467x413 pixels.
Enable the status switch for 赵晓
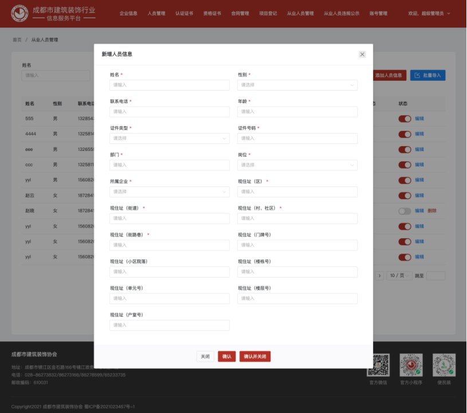point(405,211)
